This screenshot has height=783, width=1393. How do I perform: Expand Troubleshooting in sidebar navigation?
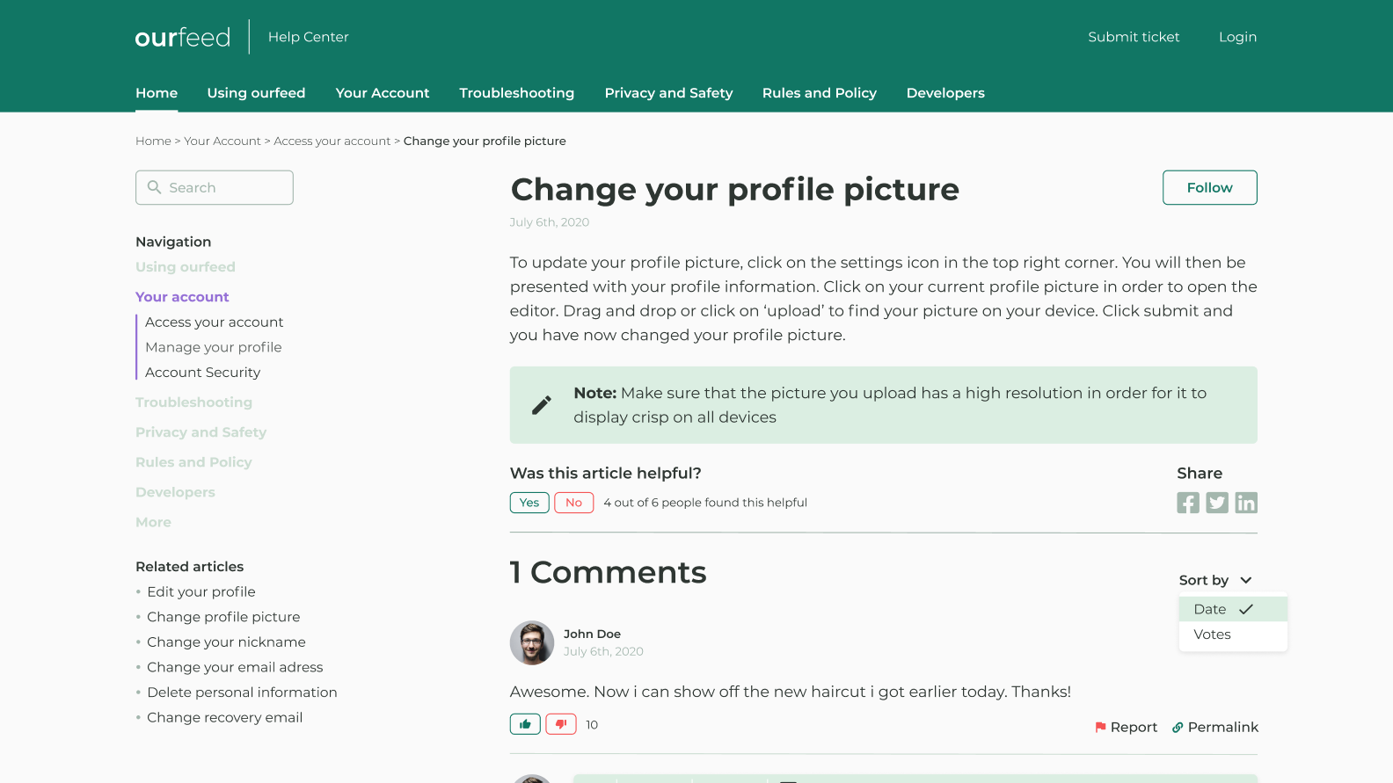point(193,402)
